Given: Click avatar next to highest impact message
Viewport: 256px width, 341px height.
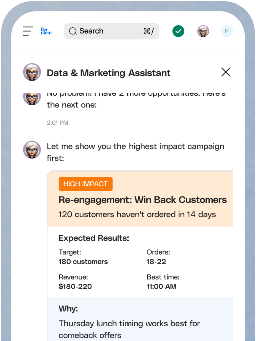Looking at the screenshot, I should (x=32, y=149).
